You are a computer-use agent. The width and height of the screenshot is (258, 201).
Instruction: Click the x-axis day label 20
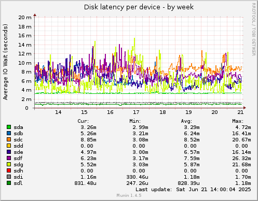(x=214, y=112)
